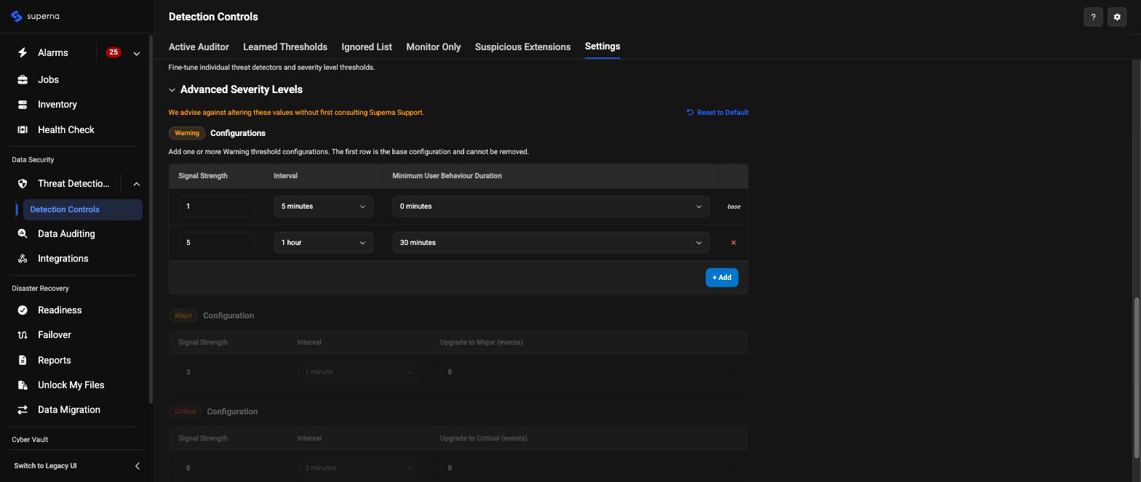Image resolution: width=1141 pixels, height=482 pixels.
Task: Open the Suspicious Extensions tab
Action: pyautogui.click(x=522, y=47)
